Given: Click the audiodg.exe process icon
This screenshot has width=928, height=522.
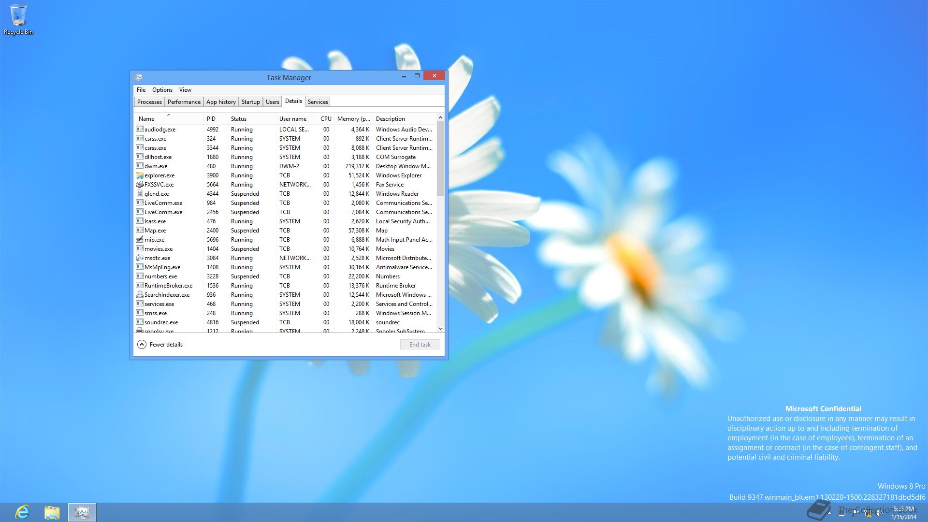Looking at the screenshot, I should click(139, 129).
